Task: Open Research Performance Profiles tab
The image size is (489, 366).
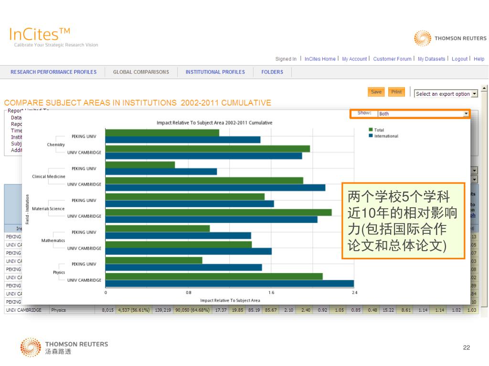Action: pyautogui.click(x=53, y=72)
